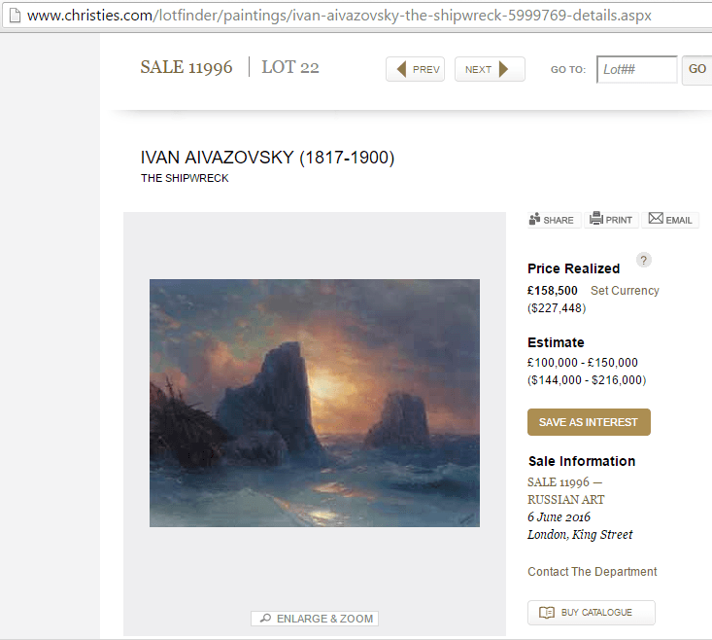Click the Enlarge & Zoom text label
The width and height of the screenshot is (712, 640).
pos(324,619)
